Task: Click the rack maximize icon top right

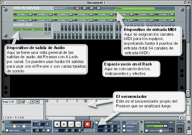Action: (x=188, y=8)
